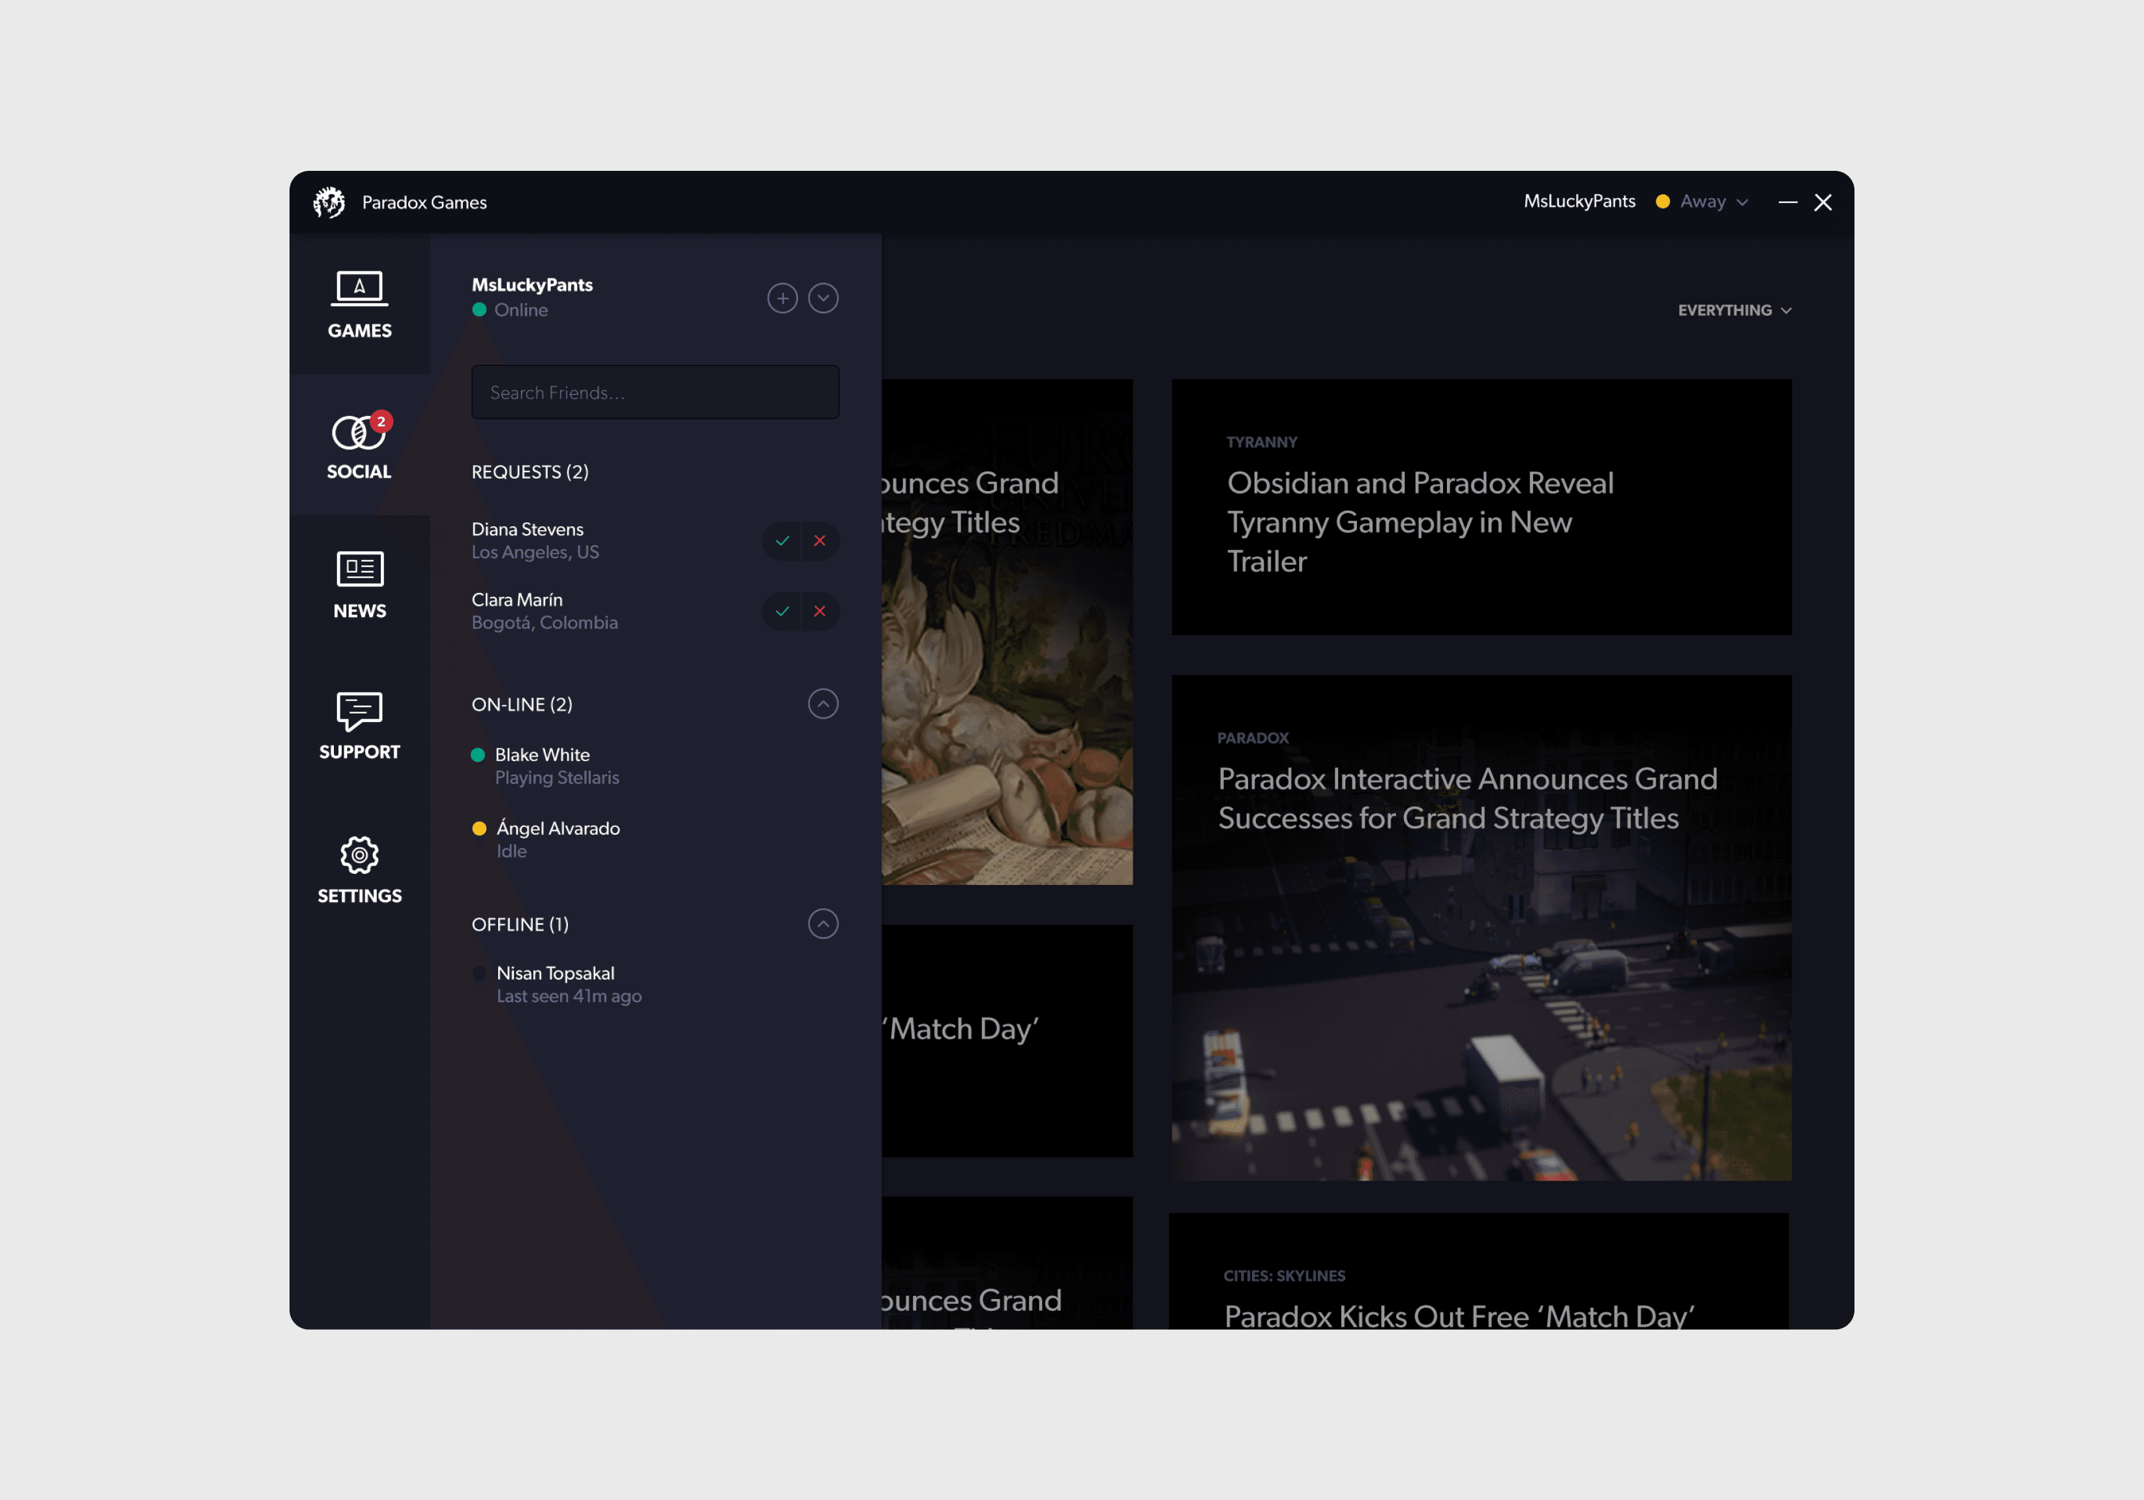
Task: Decline Diana Stevens' friend request
Action: click(x=820, y=541)
